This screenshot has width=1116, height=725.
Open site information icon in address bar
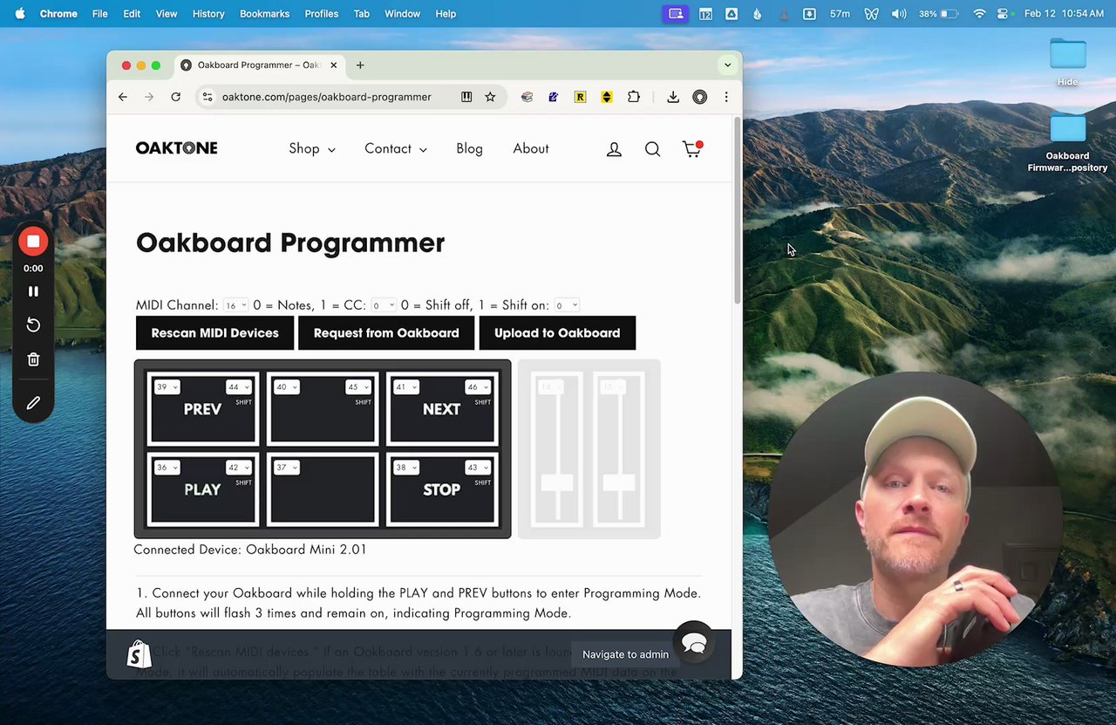coord(206,97)
